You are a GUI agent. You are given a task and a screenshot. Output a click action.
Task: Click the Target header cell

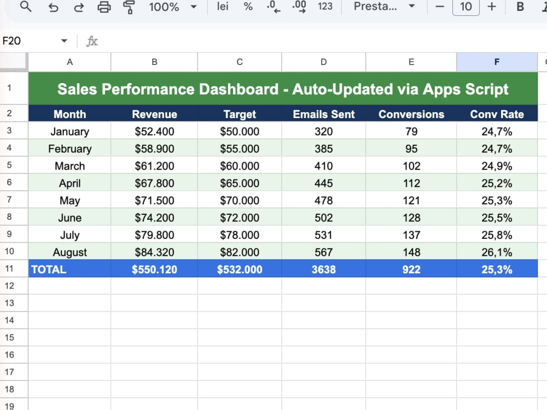240,114
